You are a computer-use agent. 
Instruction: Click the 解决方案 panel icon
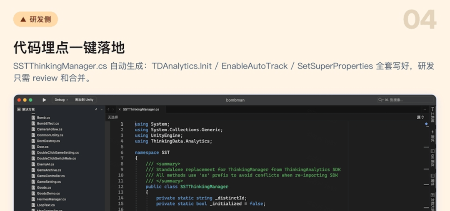(19, 109)
